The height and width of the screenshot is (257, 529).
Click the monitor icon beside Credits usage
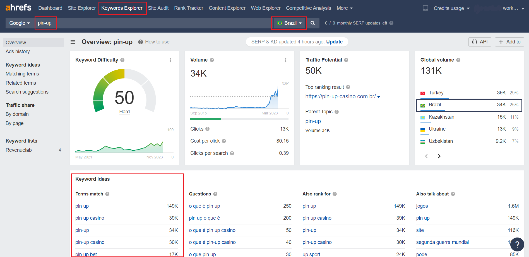tap(425, 8)
